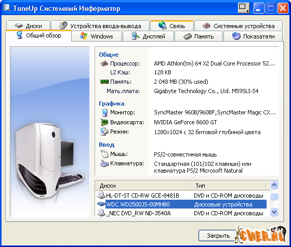Click the 2 048 MB memory value

(x=181, y=82)
